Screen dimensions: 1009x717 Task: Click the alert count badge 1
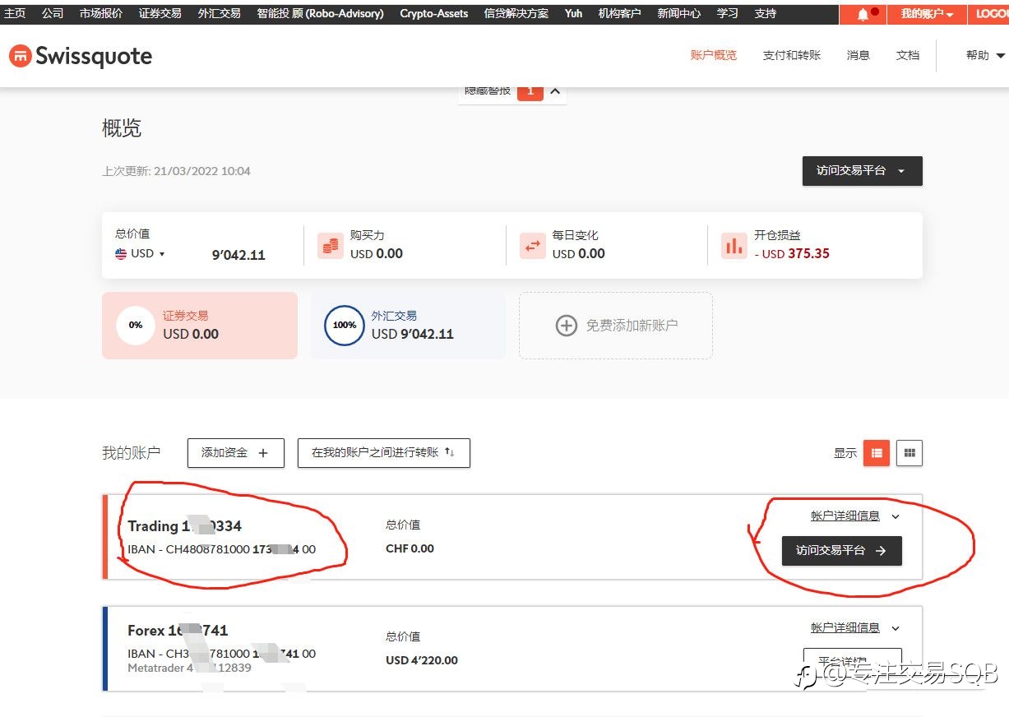pos(530,91)
